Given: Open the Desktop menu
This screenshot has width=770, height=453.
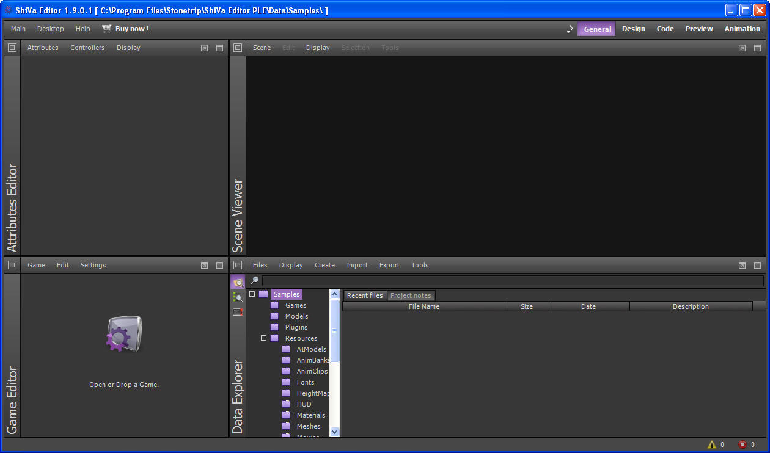Looking at the screenshot, I should click(50, 28).
